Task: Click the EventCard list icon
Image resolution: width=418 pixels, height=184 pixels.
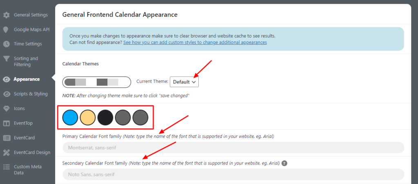Action: (7, 138)
